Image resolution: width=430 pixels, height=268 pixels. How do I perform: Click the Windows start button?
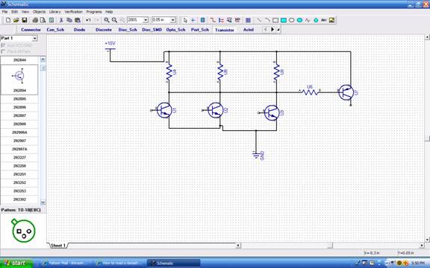(16, 263)
